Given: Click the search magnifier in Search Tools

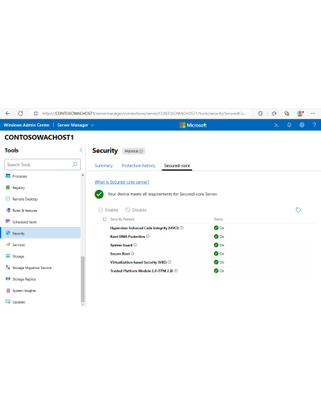Looking at the screenshot, I should 75,164.
